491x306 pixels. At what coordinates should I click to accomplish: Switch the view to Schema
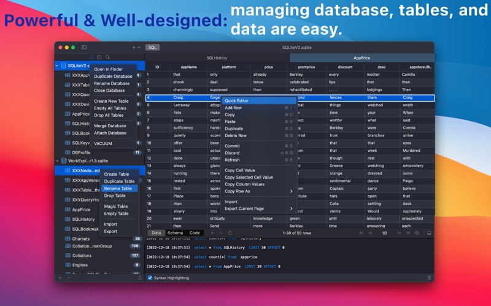tap(175, 233)
